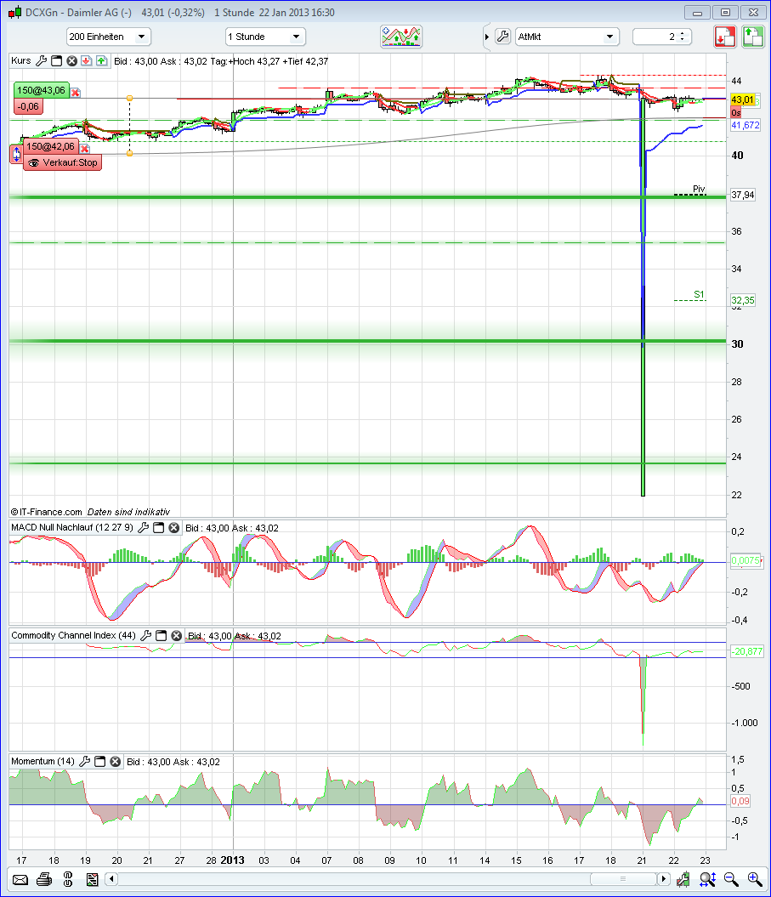This screenshot has height=897, width=771.
Task: Click the MACD Null Nachlauf (12 27 9) title
Action: pyautogui.click(x=72, y=527)
